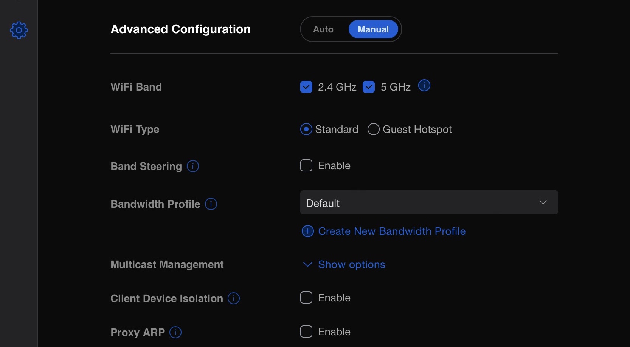Open Client Device Isolation info icon
This screenshot has width=630, height=347.
tap(234, 298)
